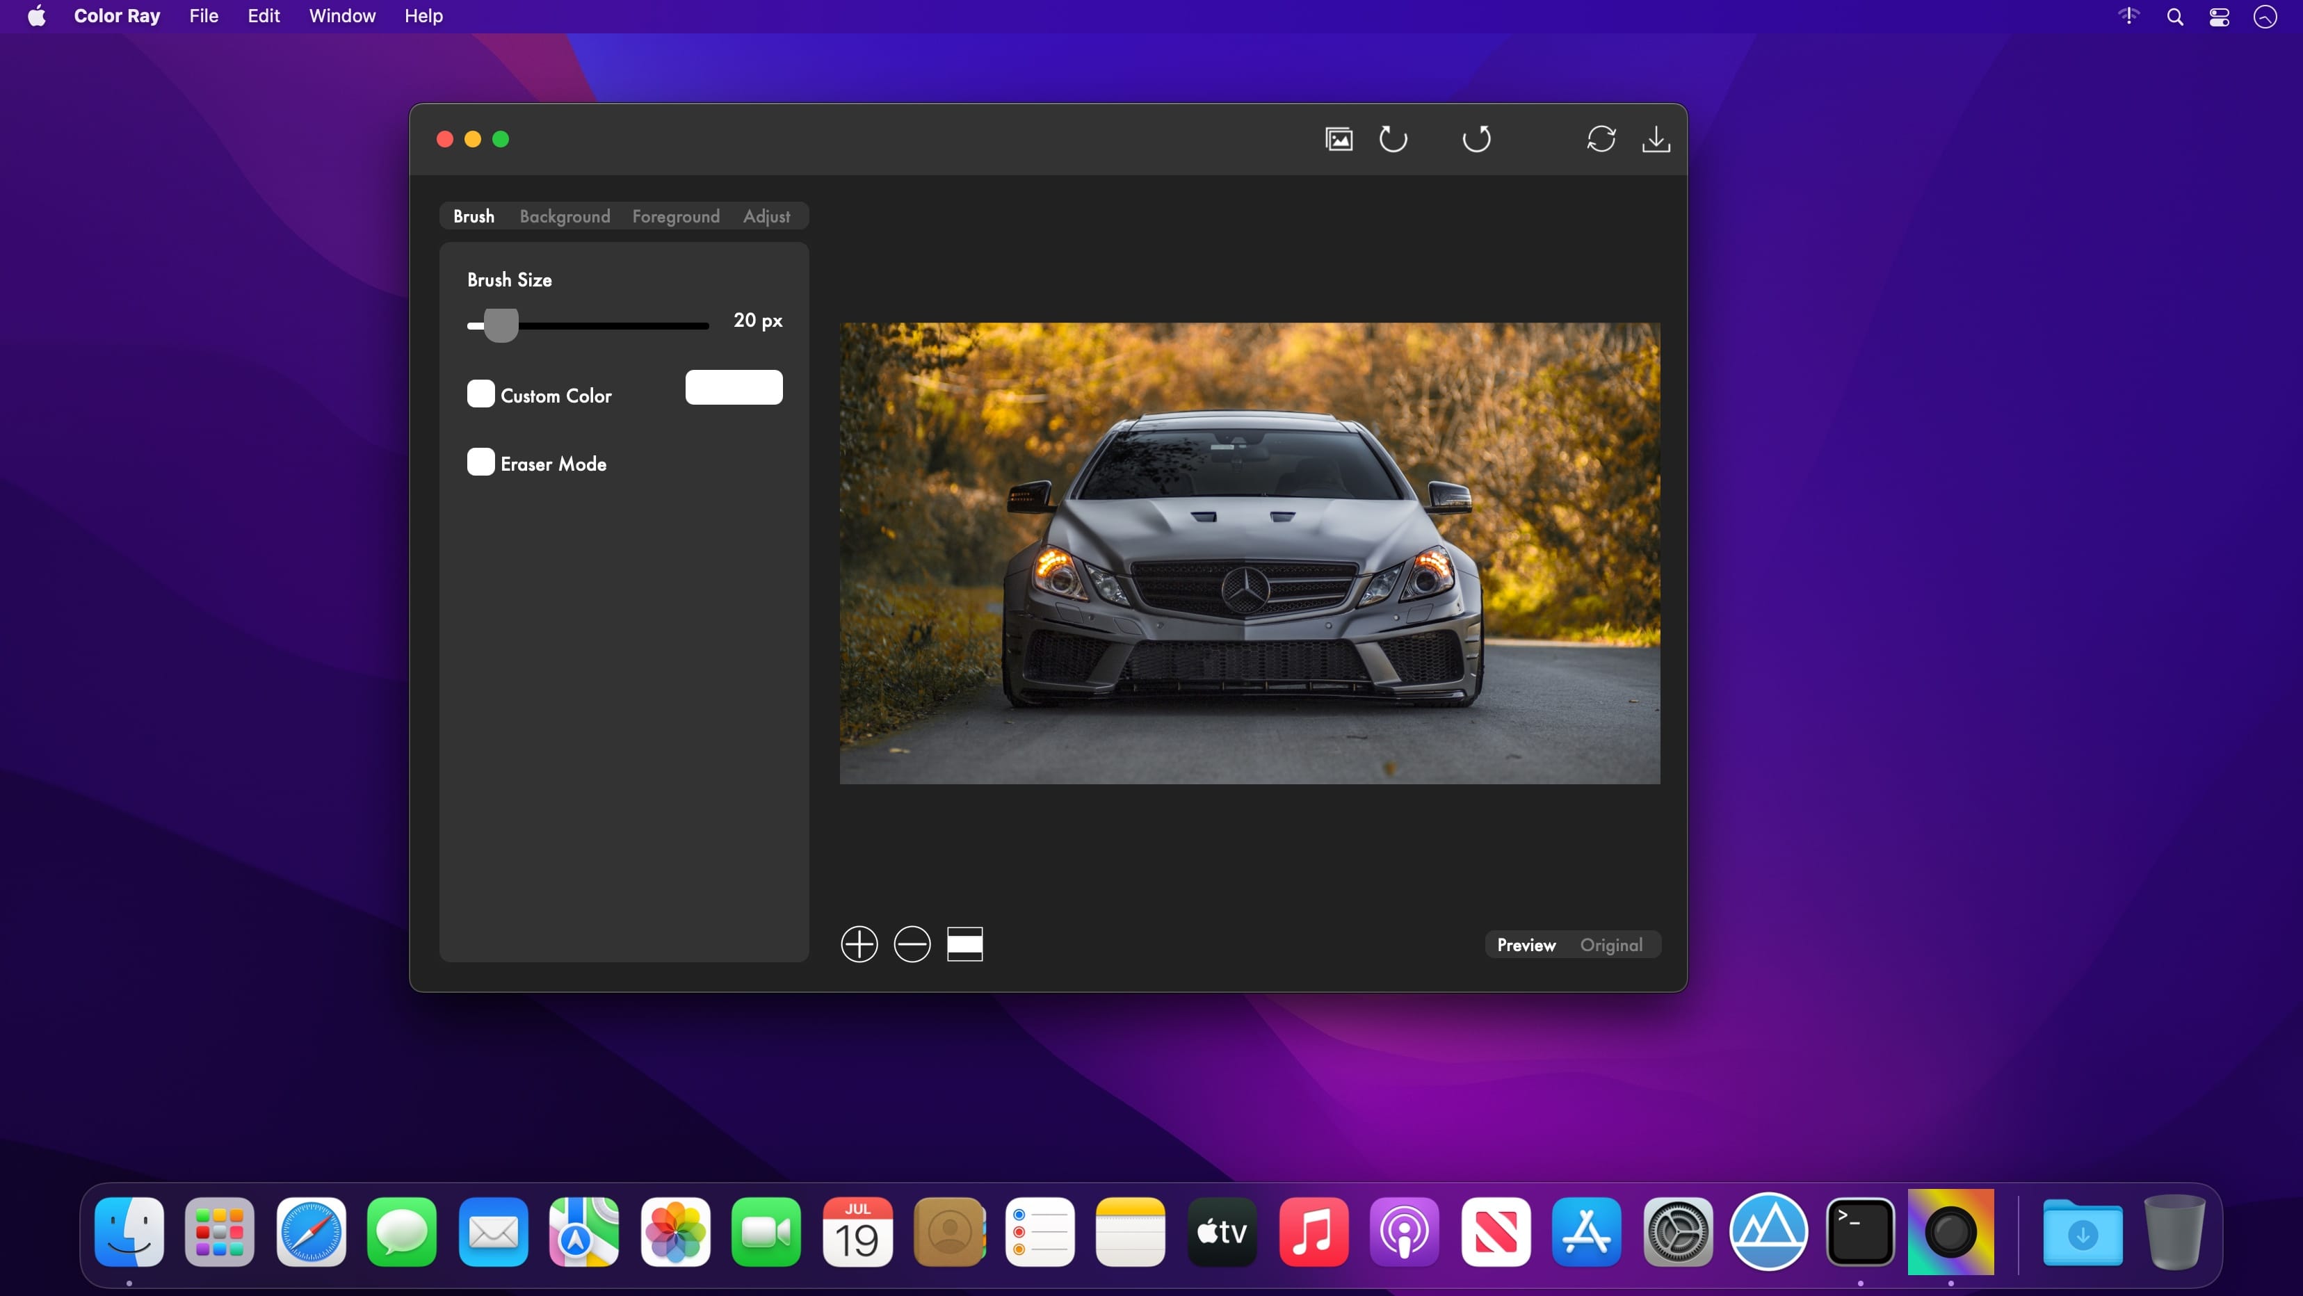Launch Terminal from the Dock
Image resolution: width=2303 pixels, height=1296 pixels.
[1861, 1231]
